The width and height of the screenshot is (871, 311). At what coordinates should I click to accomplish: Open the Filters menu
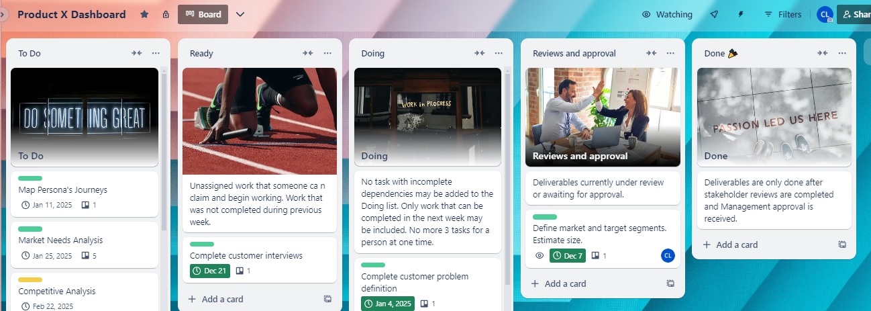782,14
